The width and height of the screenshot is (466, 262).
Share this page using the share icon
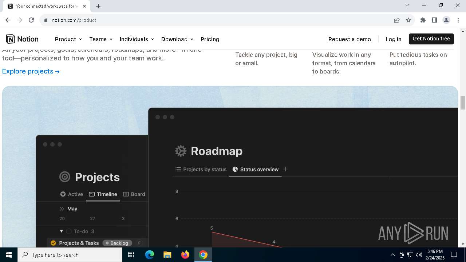point(397,20)
